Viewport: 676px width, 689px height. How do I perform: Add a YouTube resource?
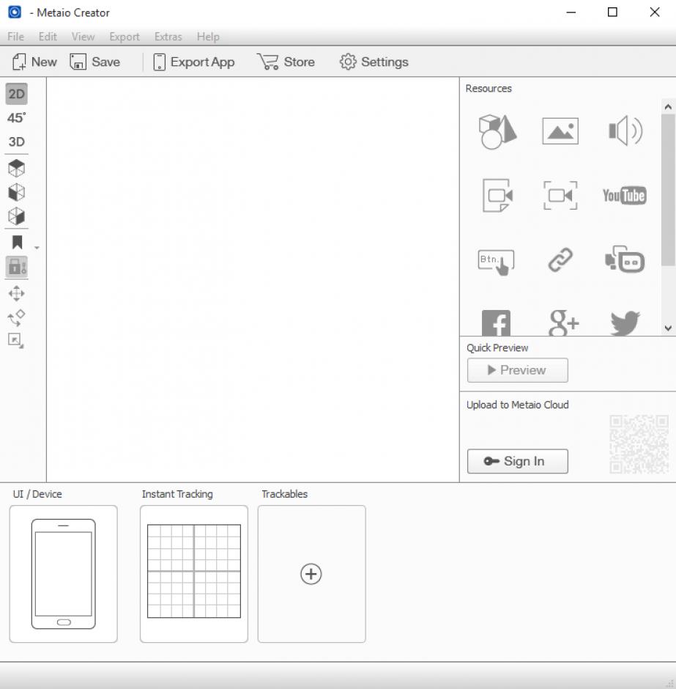pyautogui.click(x=624, y=196)
